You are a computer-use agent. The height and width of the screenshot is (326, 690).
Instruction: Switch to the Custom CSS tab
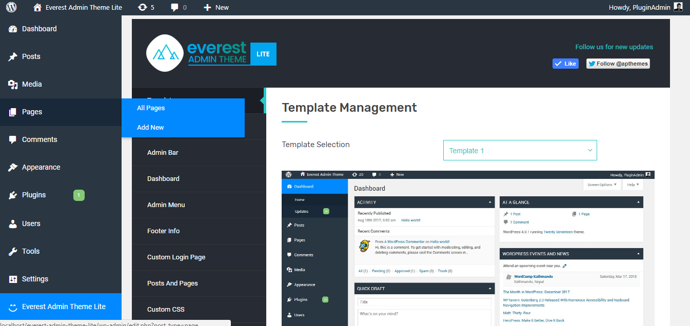coord(199,310)
